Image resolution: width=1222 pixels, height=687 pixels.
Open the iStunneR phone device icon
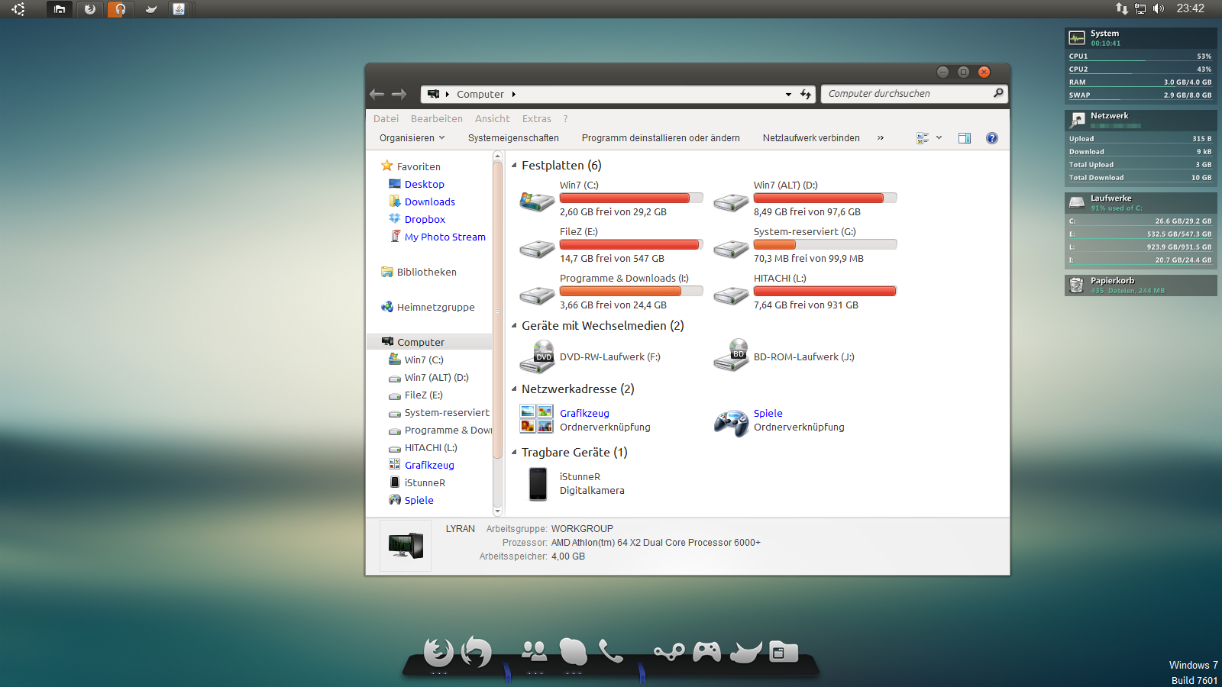(x=538, y=484)
